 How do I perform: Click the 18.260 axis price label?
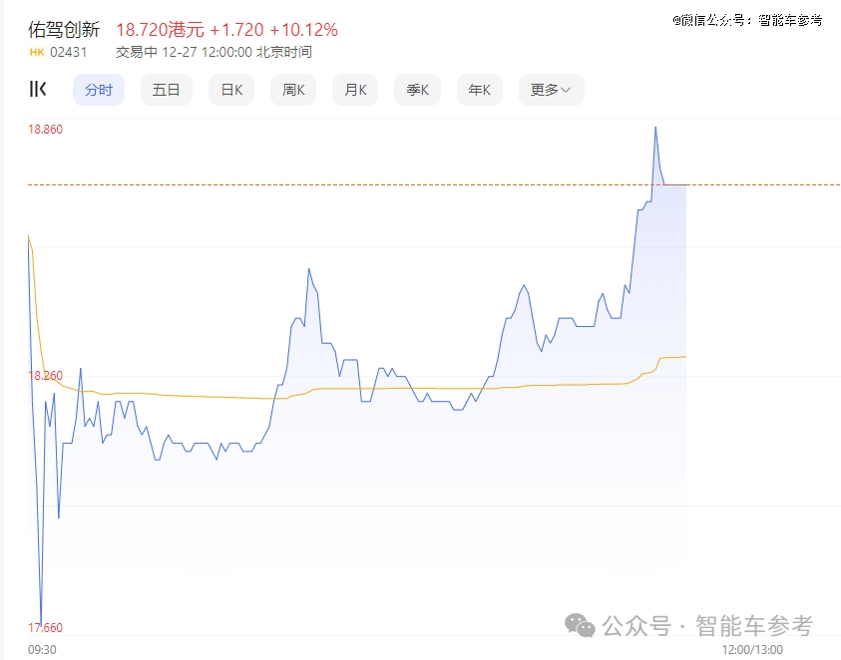(x=46, y=375)
